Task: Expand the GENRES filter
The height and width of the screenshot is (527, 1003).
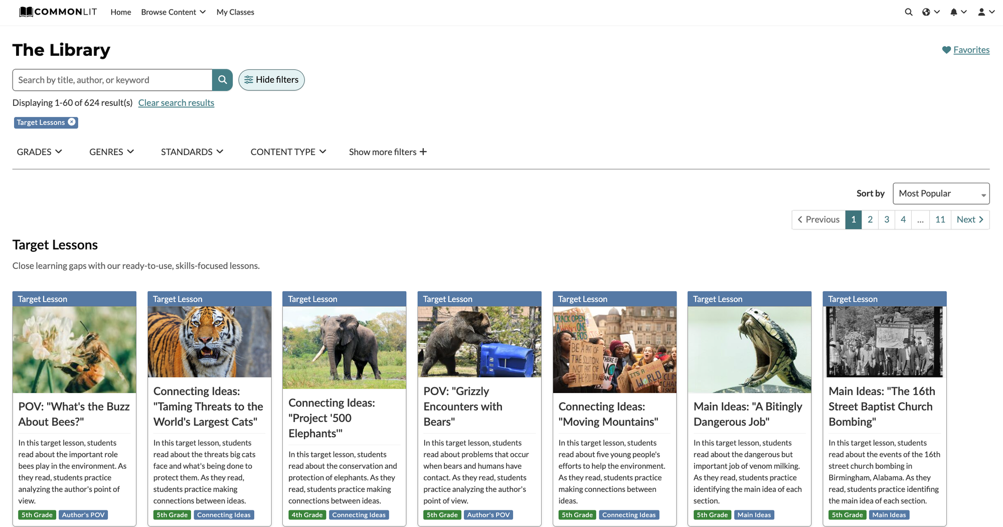Action: tap(112, 152)
